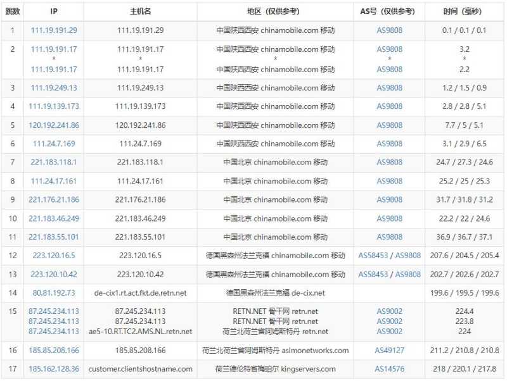
Task: Select hostname cell 120.192.241.86
Action: (140, 125)
